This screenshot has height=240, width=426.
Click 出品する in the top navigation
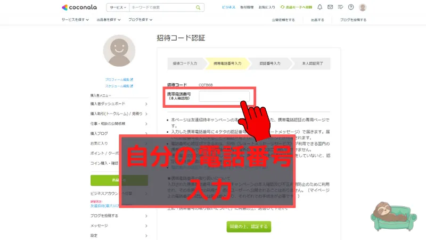pos(317,20)
